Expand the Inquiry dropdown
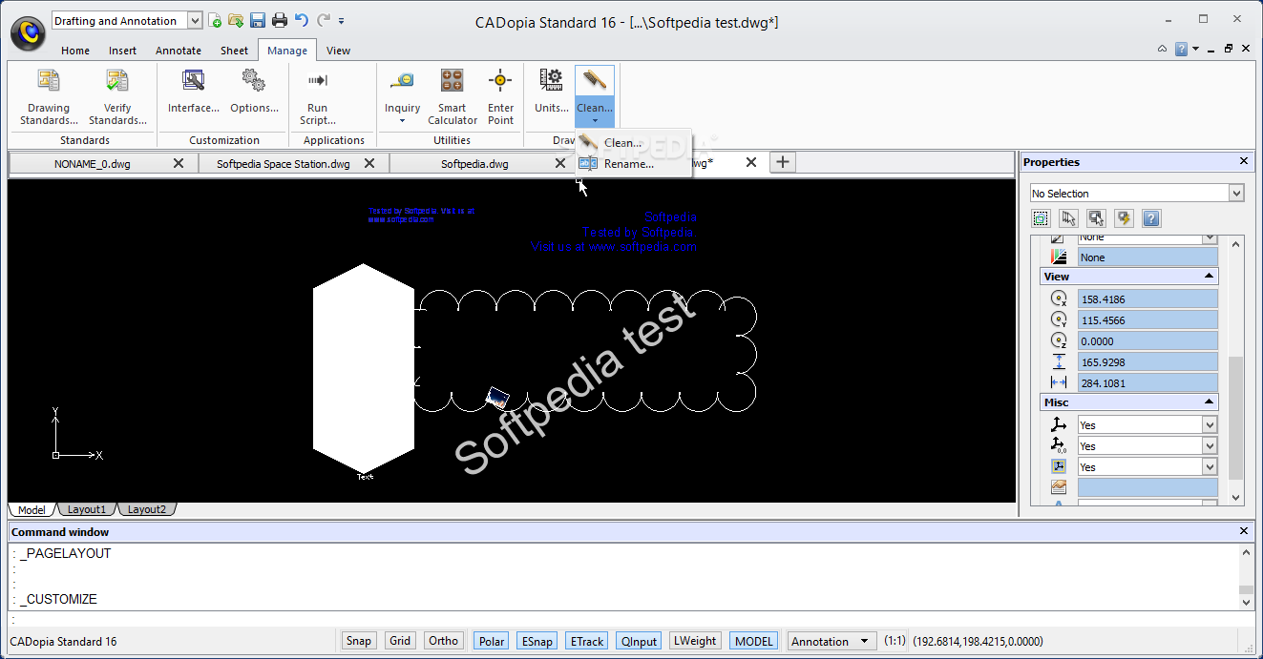The image size is (1263, 659). (x=402, y=120)
